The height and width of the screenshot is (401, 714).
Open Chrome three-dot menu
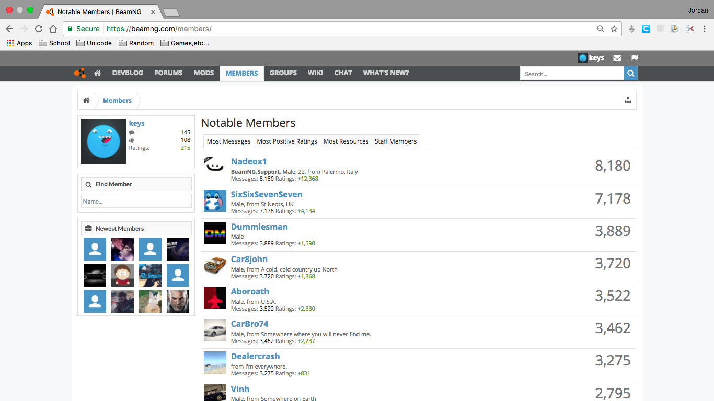(705, 29)
